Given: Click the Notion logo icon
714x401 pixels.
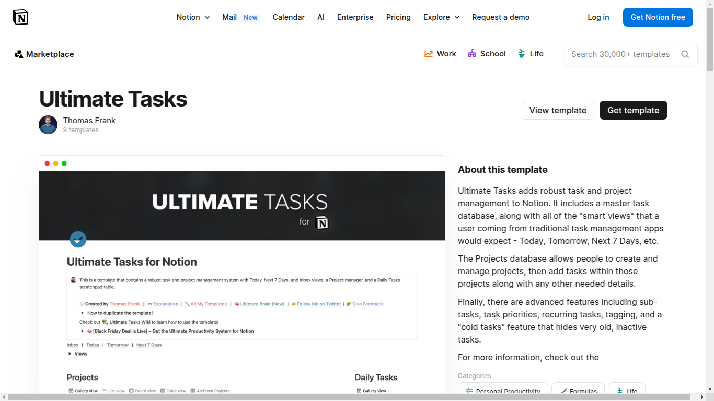Looking at the screenshot, I should point(20,17).
